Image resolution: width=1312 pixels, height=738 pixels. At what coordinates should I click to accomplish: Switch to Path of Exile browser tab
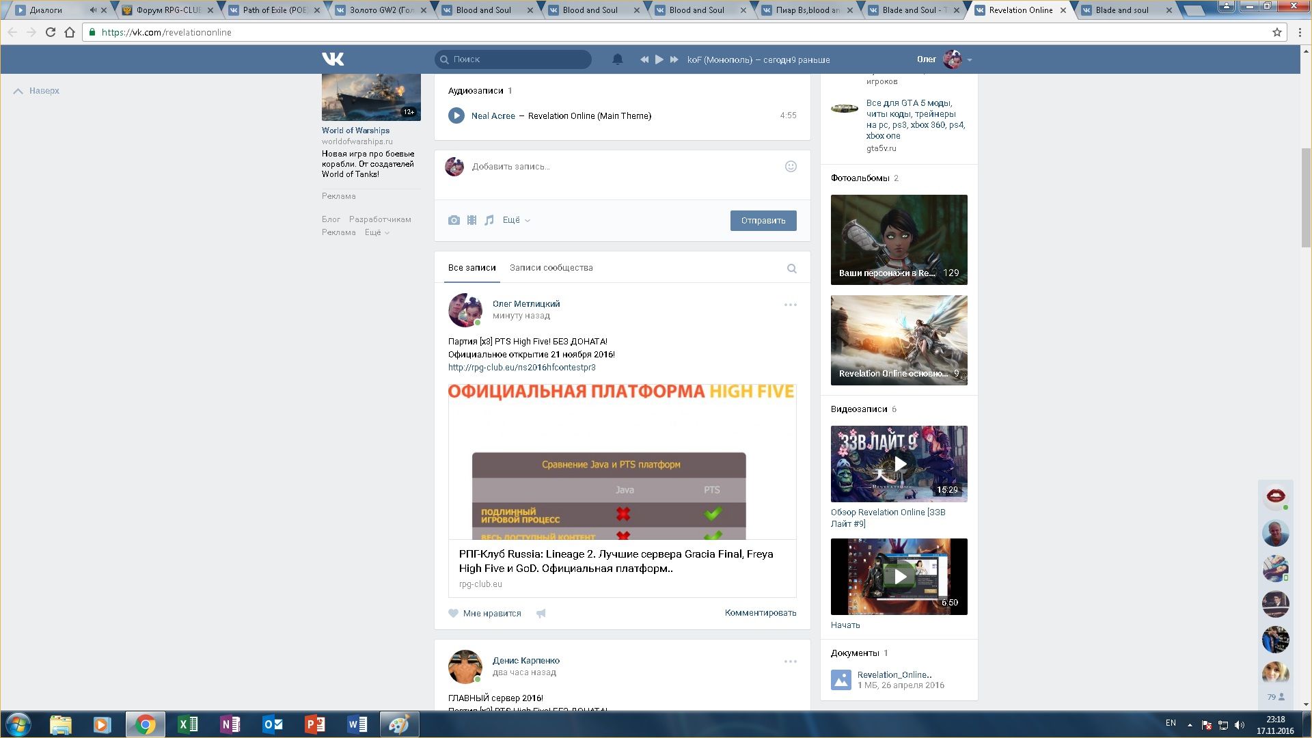click(275, 10)
